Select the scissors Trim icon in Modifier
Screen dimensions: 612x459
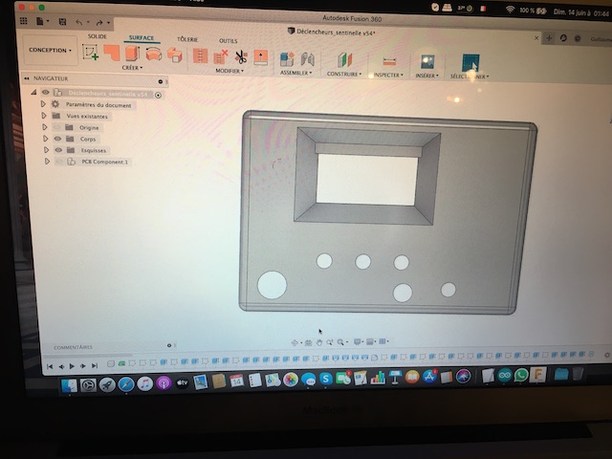click(x=241, y=56)
